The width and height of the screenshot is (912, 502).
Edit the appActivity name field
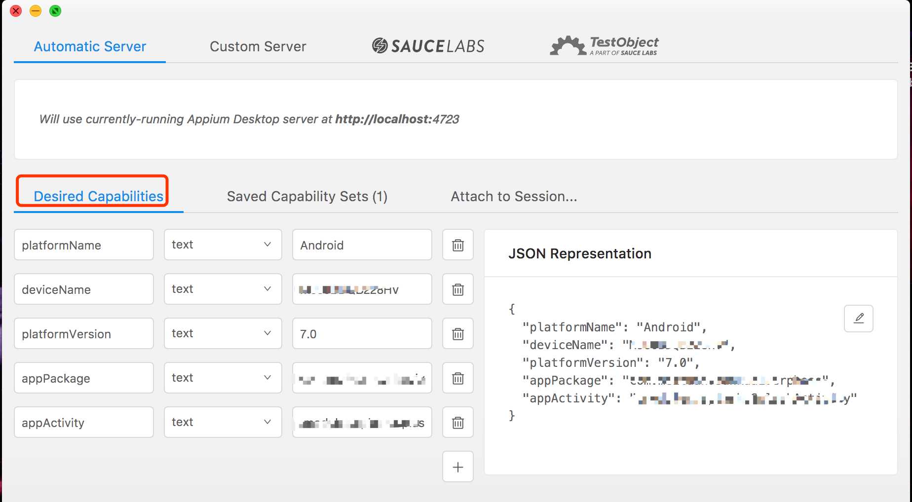[x=84, y=422]
